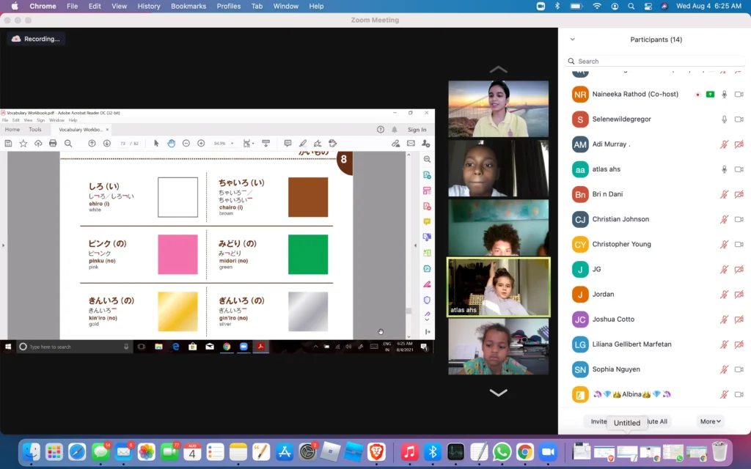
Task: Go to next page arrow icon
Action: click(x=107, y=144)
